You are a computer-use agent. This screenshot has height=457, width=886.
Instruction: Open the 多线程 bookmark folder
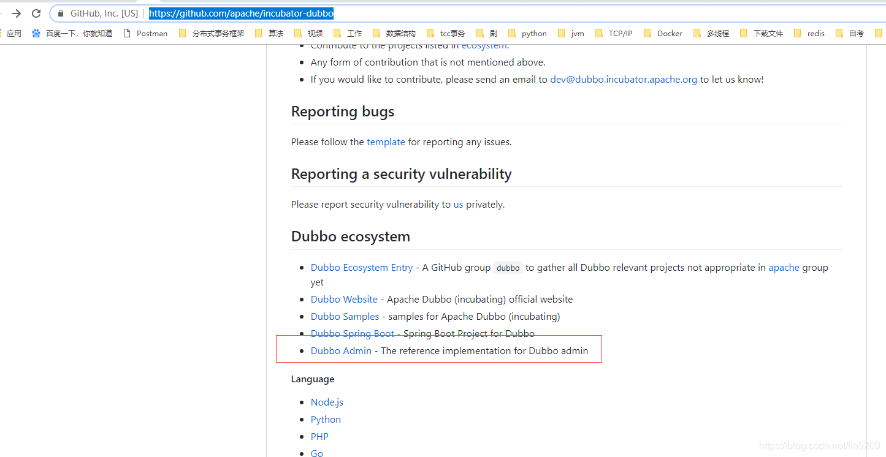point(711,34)
